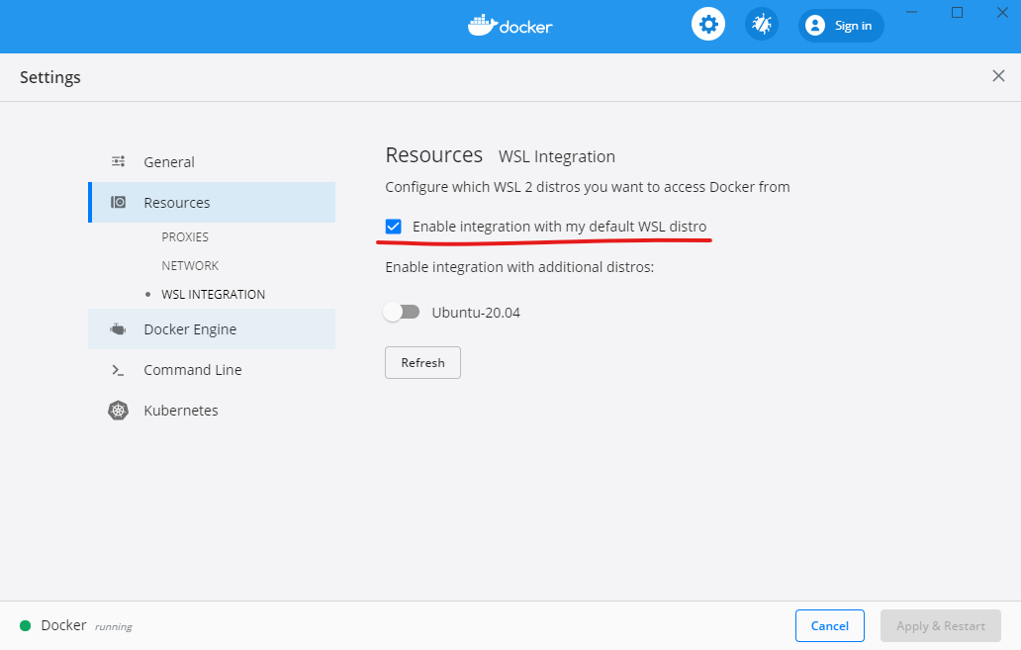Close the Settings panel with X
This screenshot has width=1021, height=650.
click(x=998, y=76)
